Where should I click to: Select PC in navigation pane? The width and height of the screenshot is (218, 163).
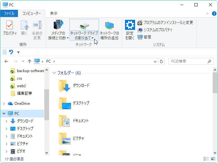click(x=13, y=114)
